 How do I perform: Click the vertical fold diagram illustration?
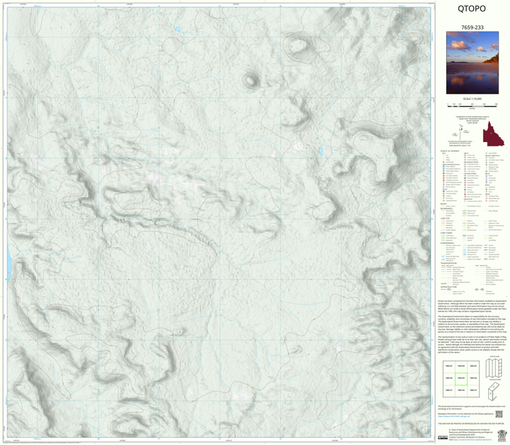[494, 368]
